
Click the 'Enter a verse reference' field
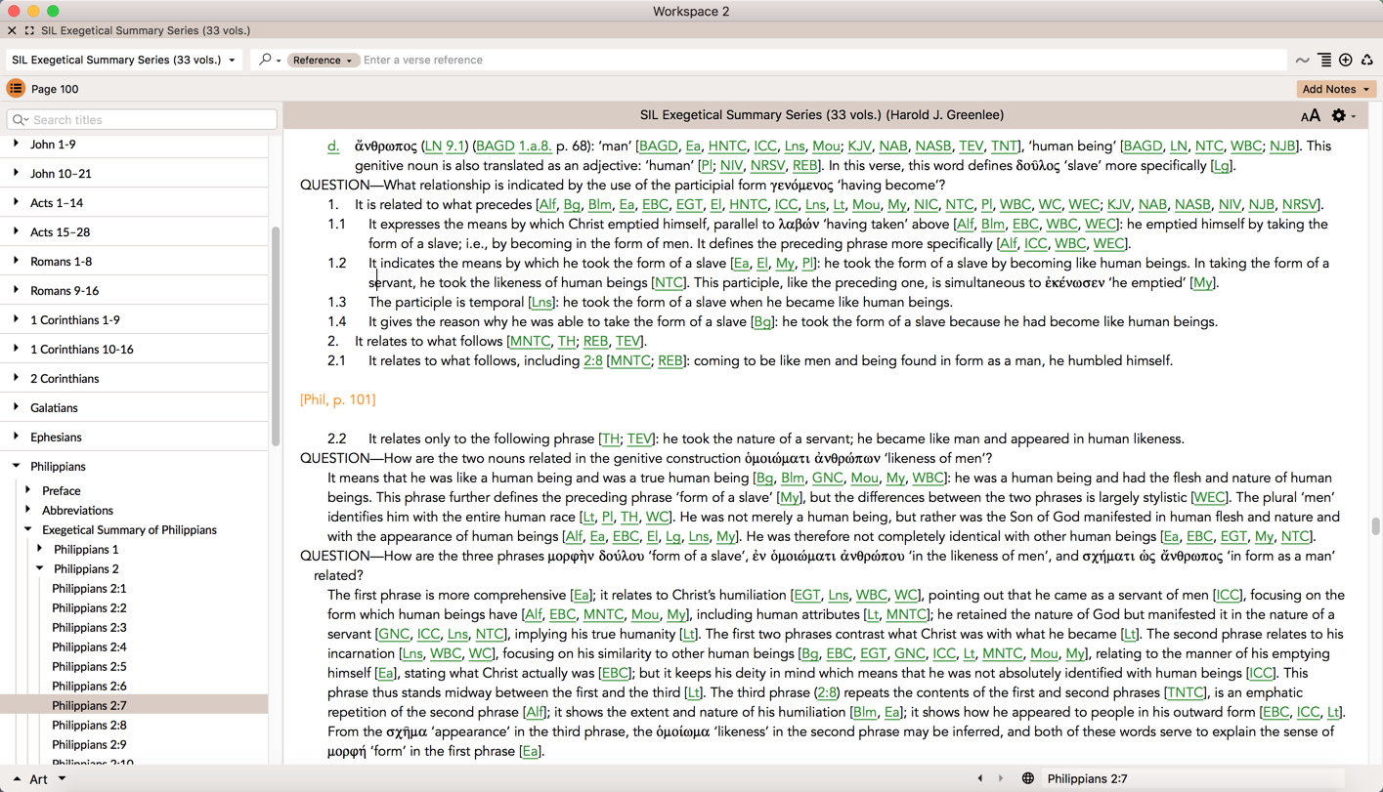pyautogui.click(x=821, y=61)
